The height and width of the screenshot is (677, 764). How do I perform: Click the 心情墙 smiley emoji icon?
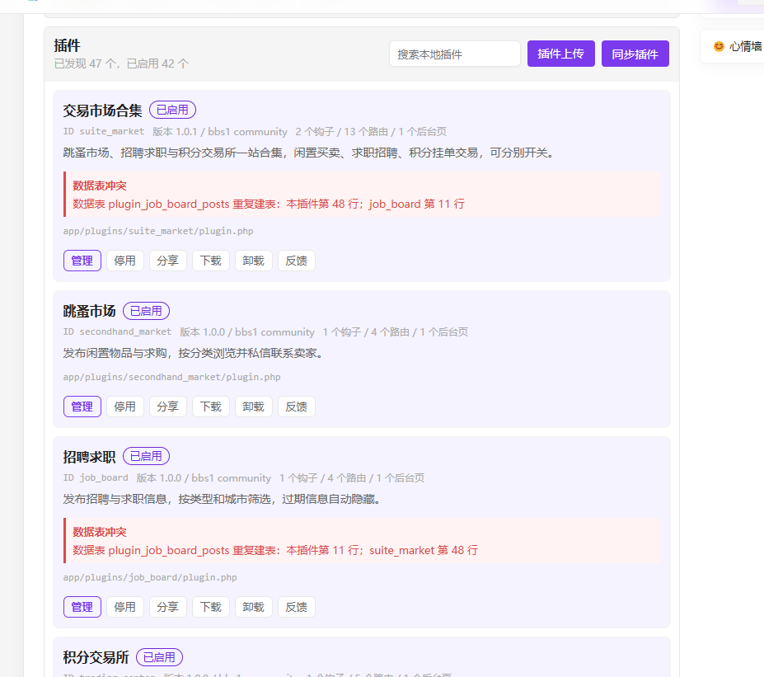pyautogui.click(x=719, y=46)
